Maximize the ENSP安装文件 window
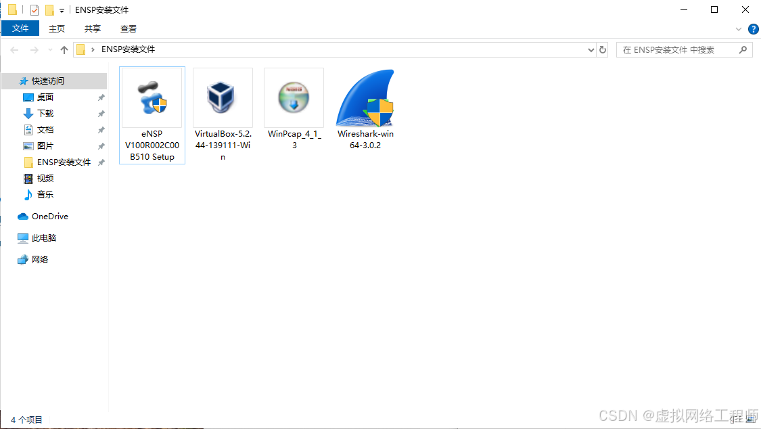This screenshot has height=429, width=761. pos(714,9)
